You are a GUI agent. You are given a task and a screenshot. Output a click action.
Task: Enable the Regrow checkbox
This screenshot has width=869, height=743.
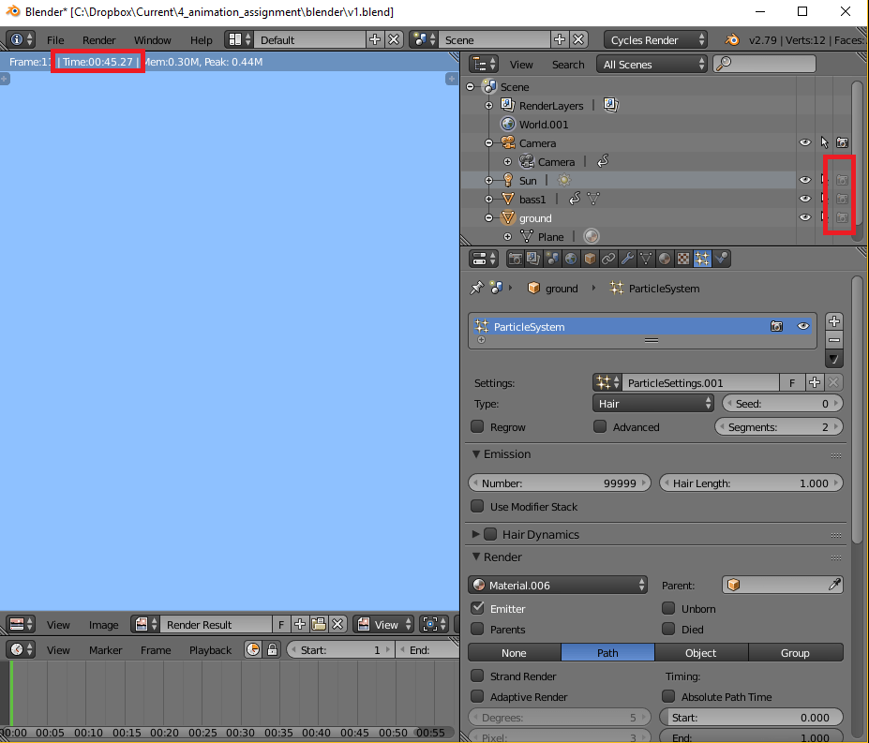(x=477, y=426)
